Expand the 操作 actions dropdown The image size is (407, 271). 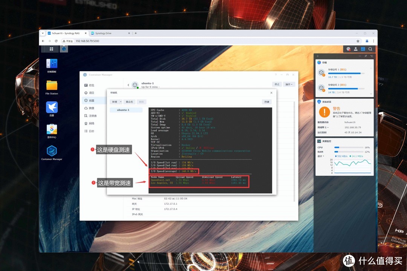tap(289, 84)
